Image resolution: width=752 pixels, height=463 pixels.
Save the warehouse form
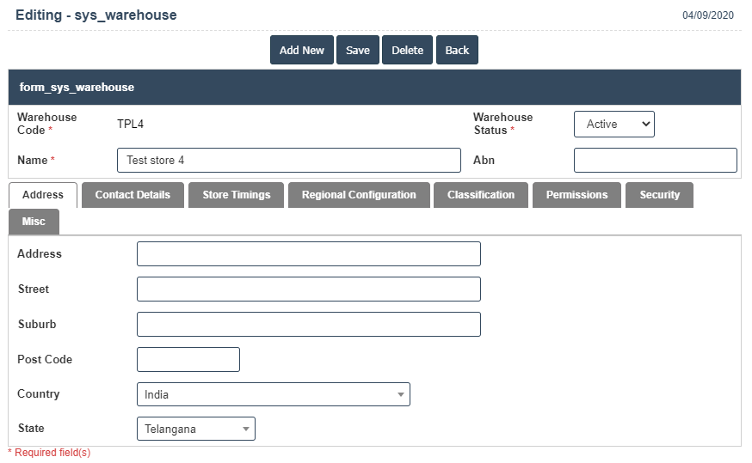[x=358, y=50]
